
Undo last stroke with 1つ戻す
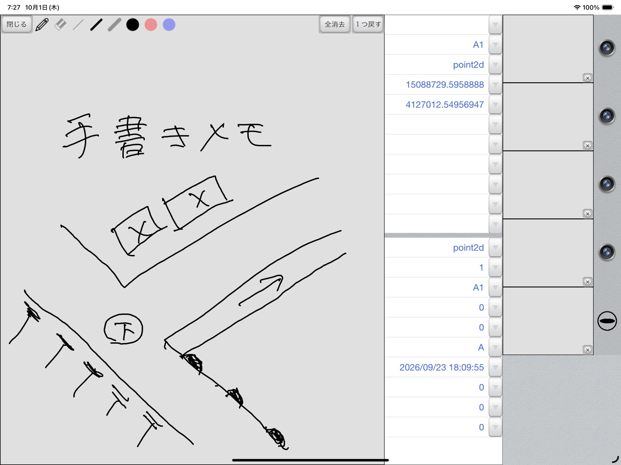click(368, 25)
